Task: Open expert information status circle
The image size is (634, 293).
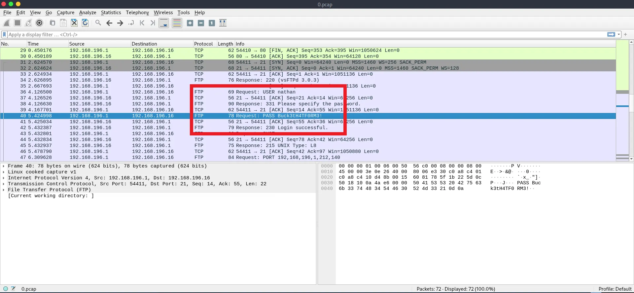Action: [x=6, y=289]
